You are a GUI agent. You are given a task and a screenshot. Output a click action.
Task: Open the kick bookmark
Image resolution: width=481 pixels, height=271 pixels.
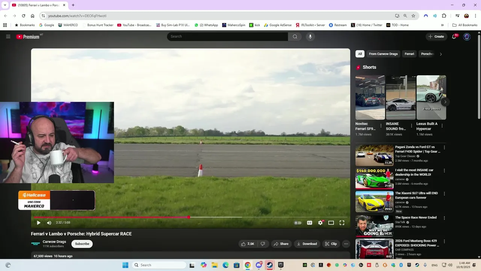pyautogui.click(x=254, y=25)
